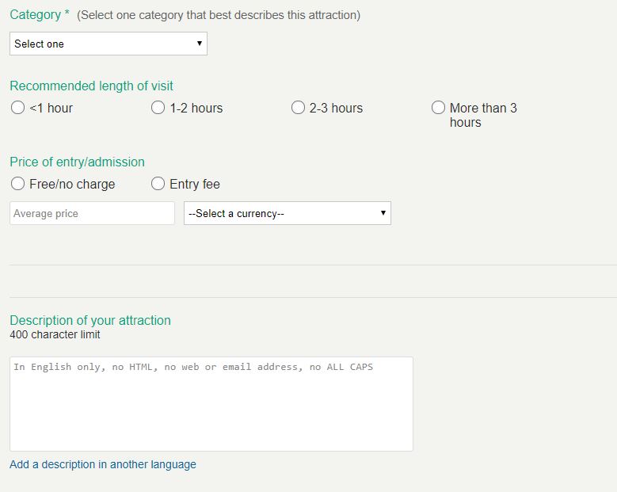
Task: Choose the '1-2 hours' radio button
Action: click(158, 108)
